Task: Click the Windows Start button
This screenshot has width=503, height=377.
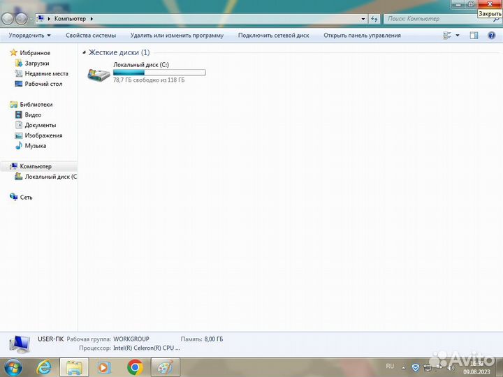Action: tap(13, 367)
